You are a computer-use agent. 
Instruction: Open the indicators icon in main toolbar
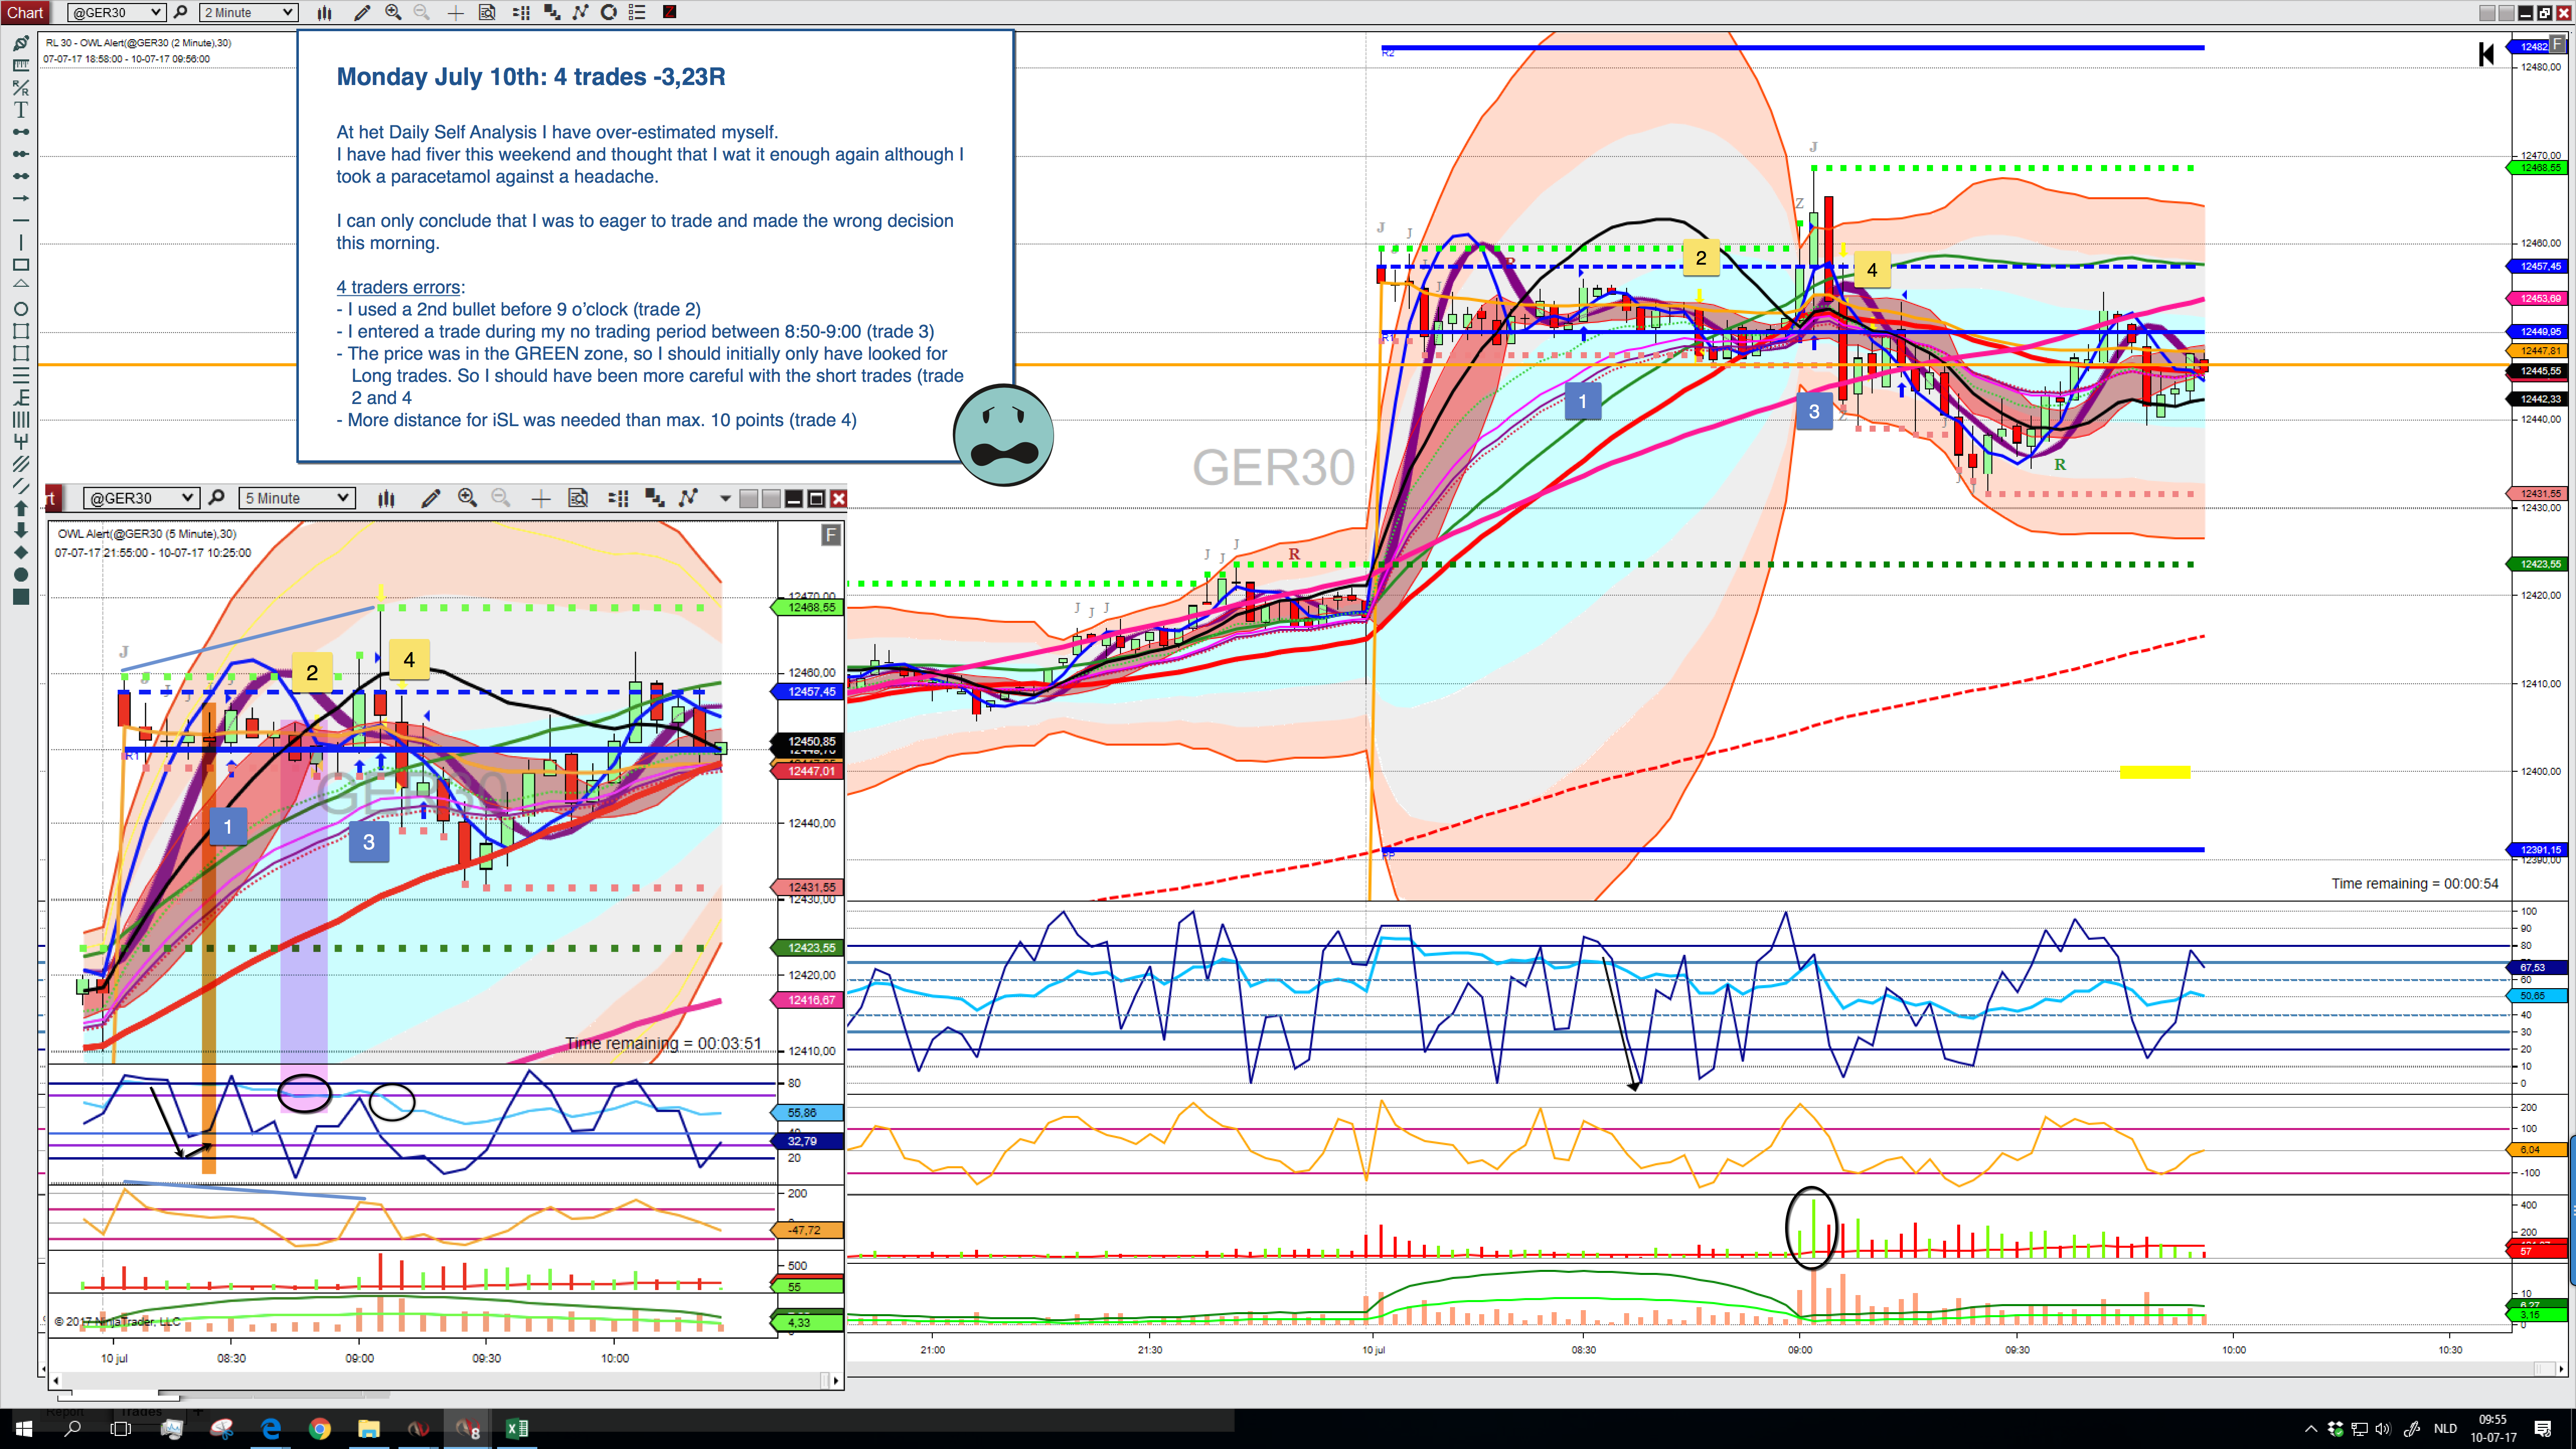pos(552,12)
